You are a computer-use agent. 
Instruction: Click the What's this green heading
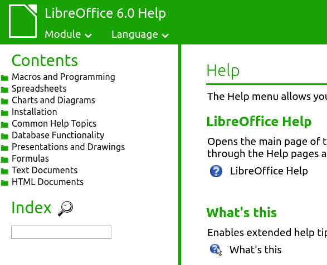click(x=242, y=213)
